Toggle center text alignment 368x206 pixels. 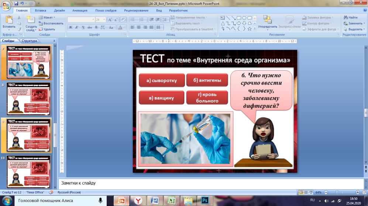click(139, 27)
